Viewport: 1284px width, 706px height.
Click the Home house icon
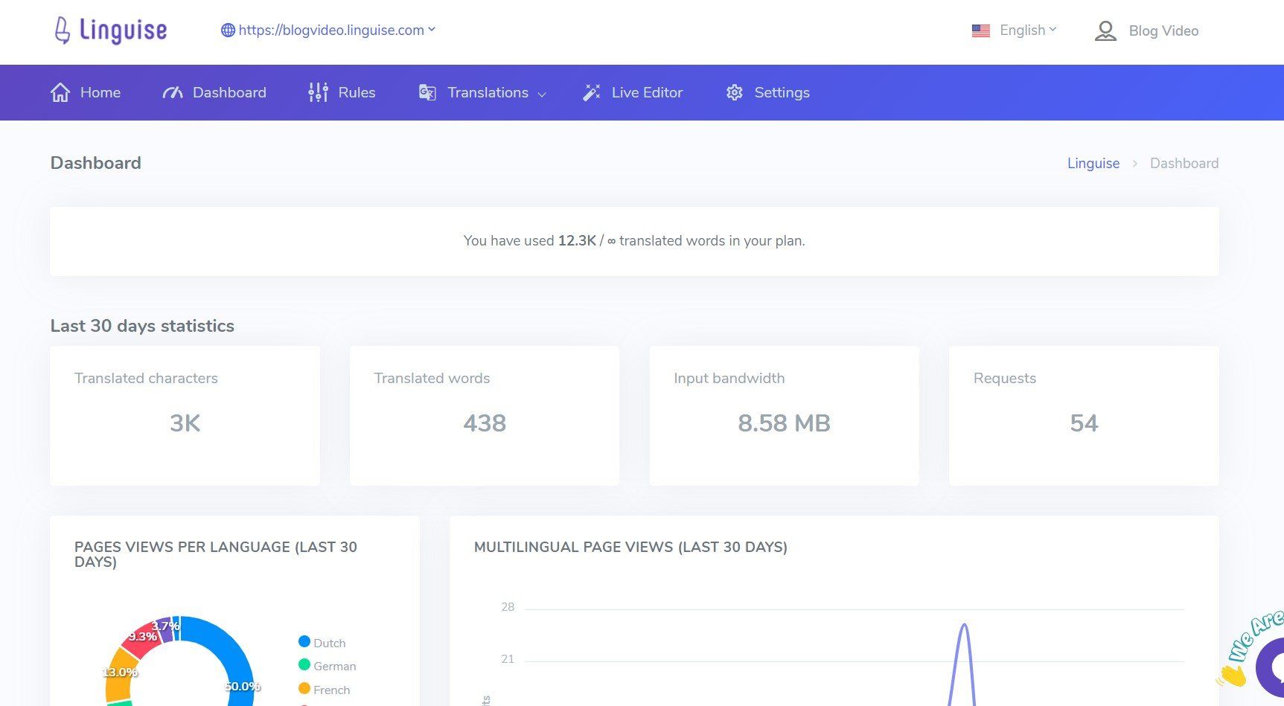(x=60, y=92)
